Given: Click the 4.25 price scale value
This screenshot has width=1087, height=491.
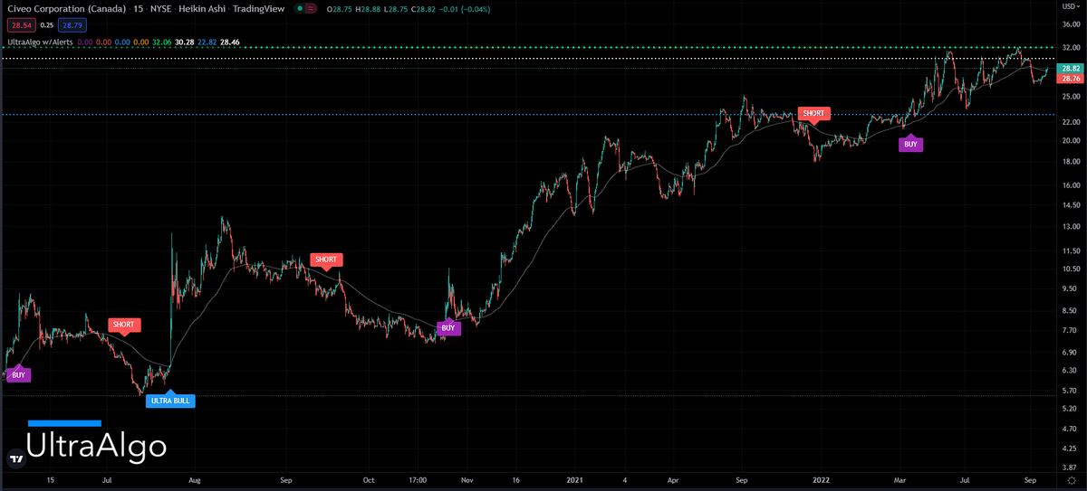Looking at the screenshot, I should pos(1071,448).
